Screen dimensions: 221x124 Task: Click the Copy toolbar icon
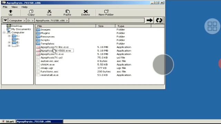pyautogui.click(x=31, y=13)
